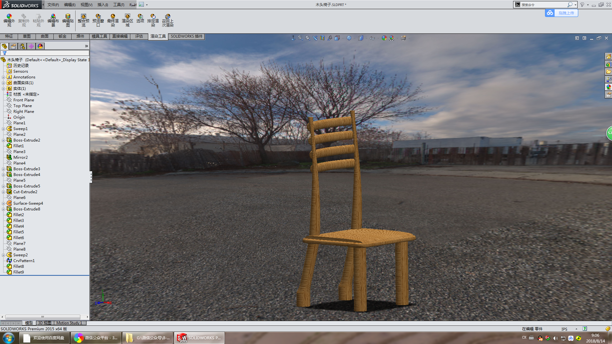Open the 文件(F) menu

(x=53, y=5)
